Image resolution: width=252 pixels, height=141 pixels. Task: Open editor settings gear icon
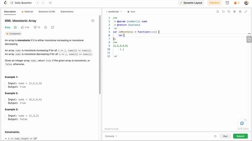[240, 12]
